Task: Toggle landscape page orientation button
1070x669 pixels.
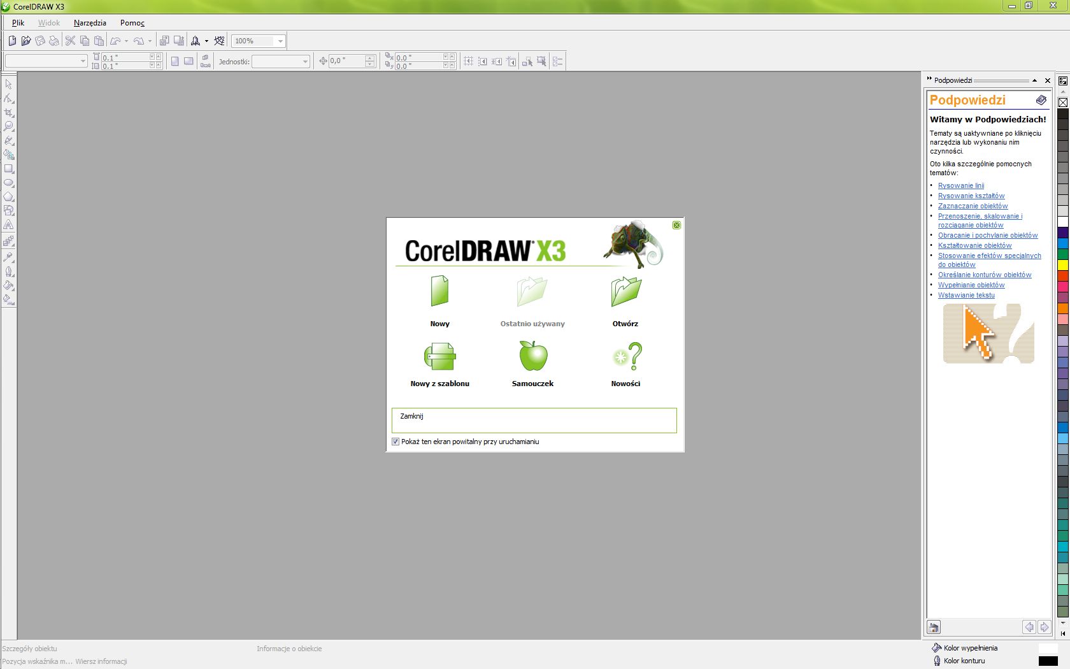Action: 189,61
